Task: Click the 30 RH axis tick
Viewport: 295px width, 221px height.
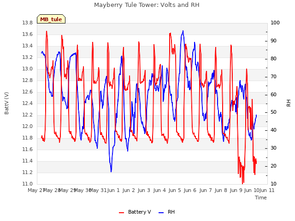Action: point(273,148)
